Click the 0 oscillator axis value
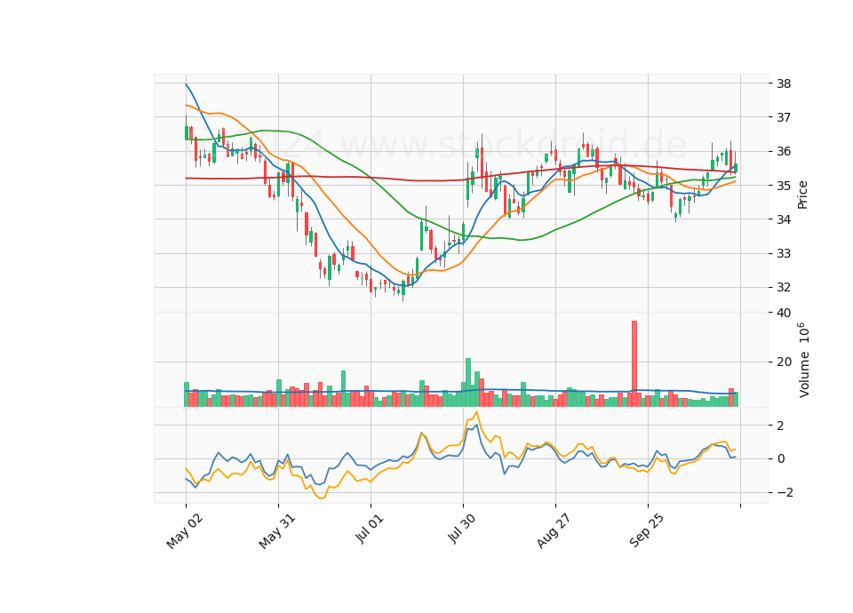This screenshot has width=853, height=613. pyautogui.click(x=781, y=459)
